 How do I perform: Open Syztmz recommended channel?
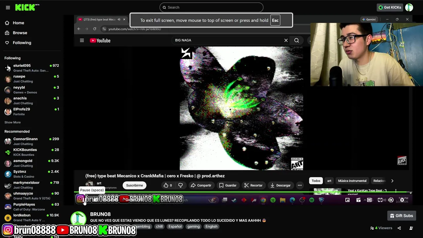click(x=31, y=174)
